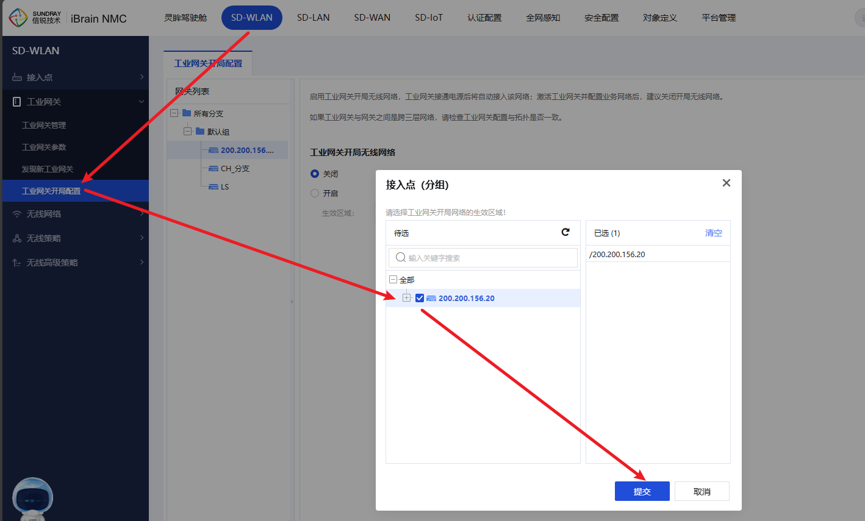The height and width of the screenshot is (521, 865).
Task: Collapse the 默认组 folder node
Action: 188,132
